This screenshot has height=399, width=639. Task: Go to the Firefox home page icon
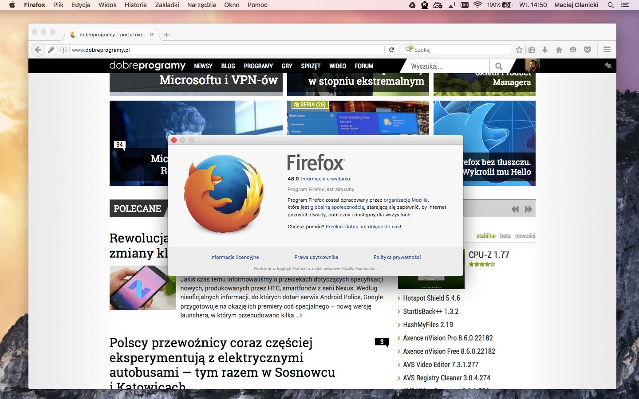(559, 50)
